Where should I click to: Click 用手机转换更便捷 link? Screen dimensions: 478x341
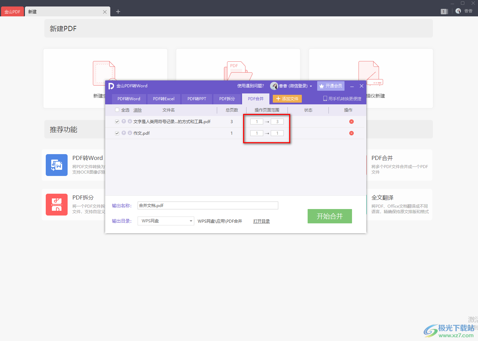click(342, 99)
